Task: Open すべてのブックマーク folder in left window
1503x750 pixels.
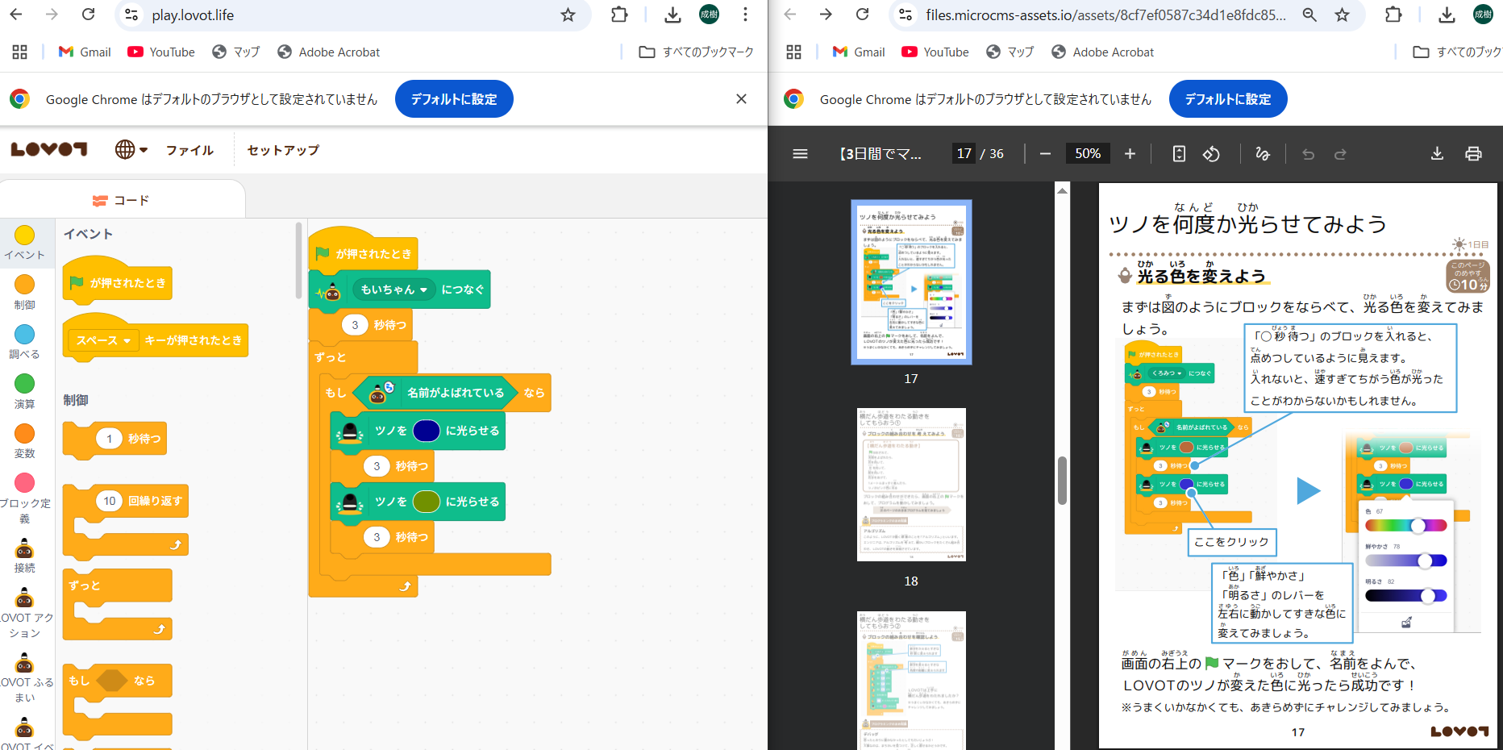Action: (696, 52)
